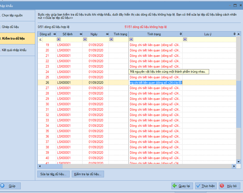243x193 pixels.
Task: Click the blue help icon beside Giúp
Action: point(2,186)
